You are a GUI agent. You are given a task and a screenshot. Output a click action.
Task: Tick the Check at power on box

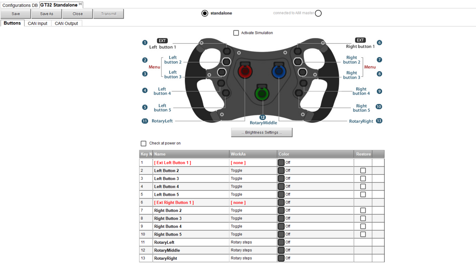[143, 144]
